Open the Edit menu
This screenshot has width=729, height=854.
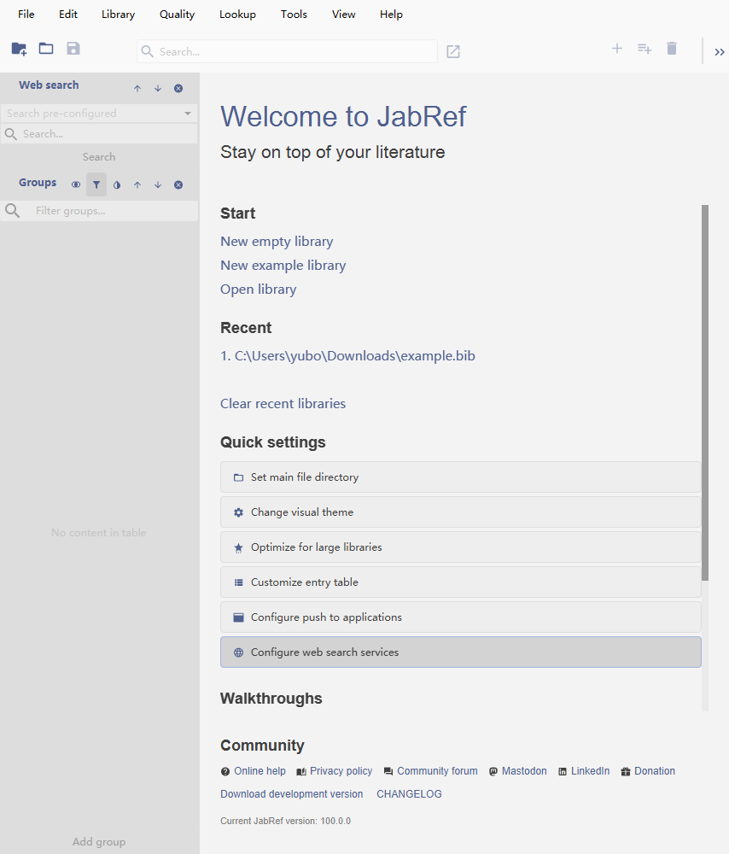coord(68,15)
